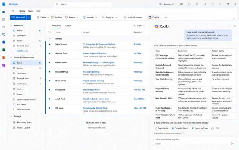This screenshot has width=239, height=150.
Task: Open the Project Update group
Action: 26,128
